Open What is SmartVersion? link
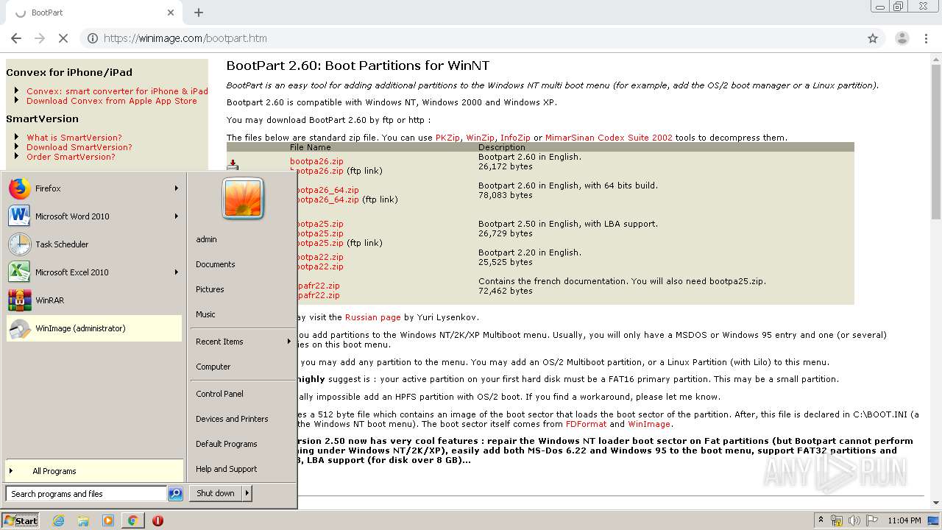942x530 pixels. [x=74, y=138]
